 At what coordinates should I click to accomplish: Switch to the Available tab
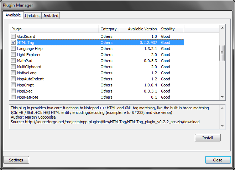13,15
